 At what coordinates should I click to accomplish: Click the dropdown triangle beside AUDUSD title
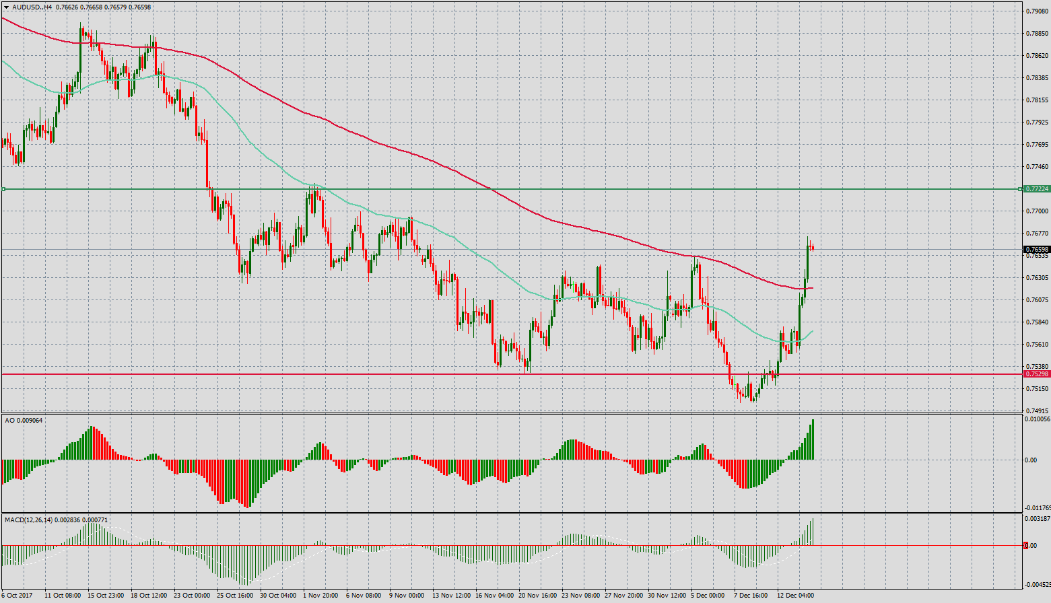click(x=6, y=7)
